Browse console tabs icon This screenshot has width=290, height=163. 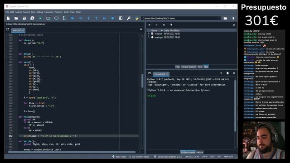coord(150,73)
